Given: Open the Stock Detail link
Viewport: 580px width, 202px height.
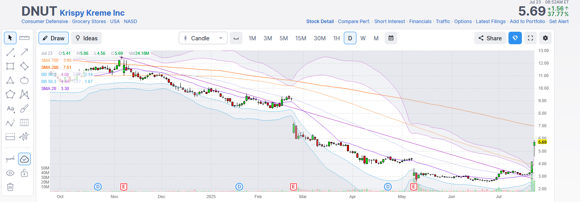Looking at the screenshot, I should (320, 22).
